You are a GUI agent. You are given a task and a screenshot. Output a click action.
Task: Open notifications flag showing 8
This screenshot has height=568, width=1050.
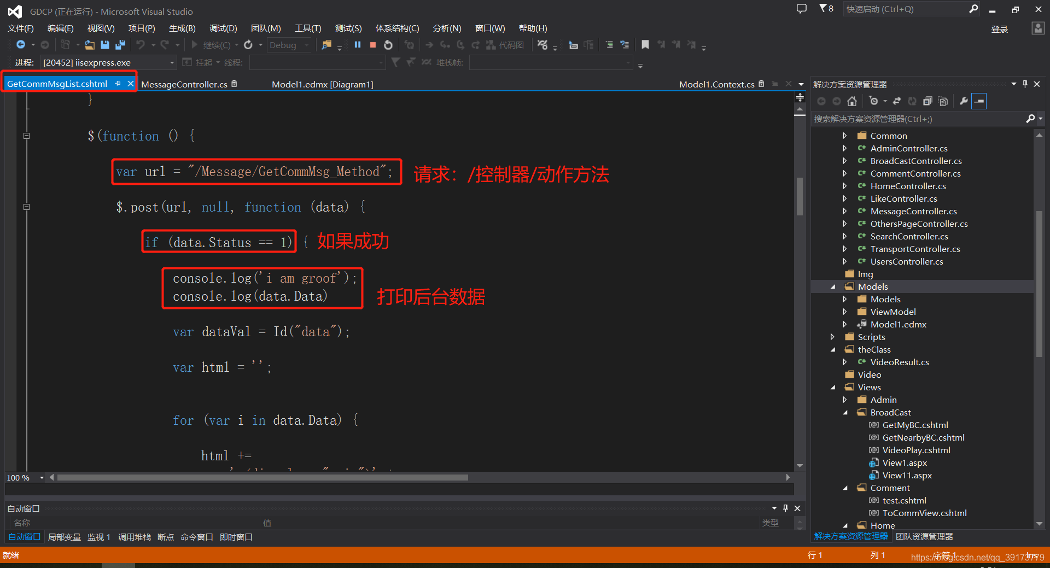pos(826,9)
